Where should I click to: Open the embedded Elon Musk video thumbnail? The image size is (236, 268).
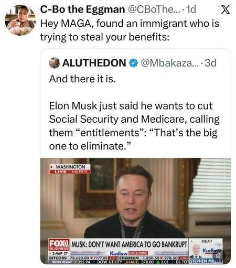[x=135, y=211]
